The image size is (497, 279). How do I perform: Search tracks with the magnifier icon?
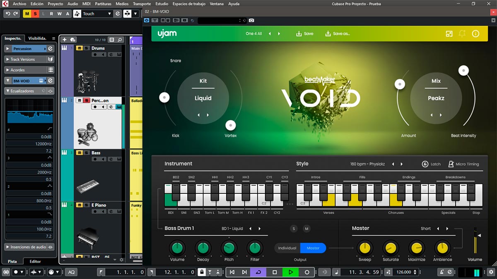120,40
